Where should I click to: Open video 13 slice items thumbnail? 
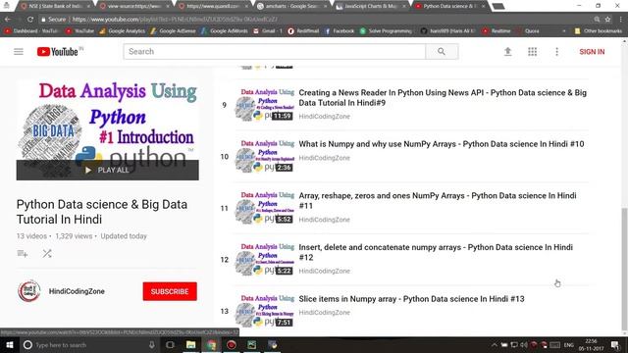(264, 311)
